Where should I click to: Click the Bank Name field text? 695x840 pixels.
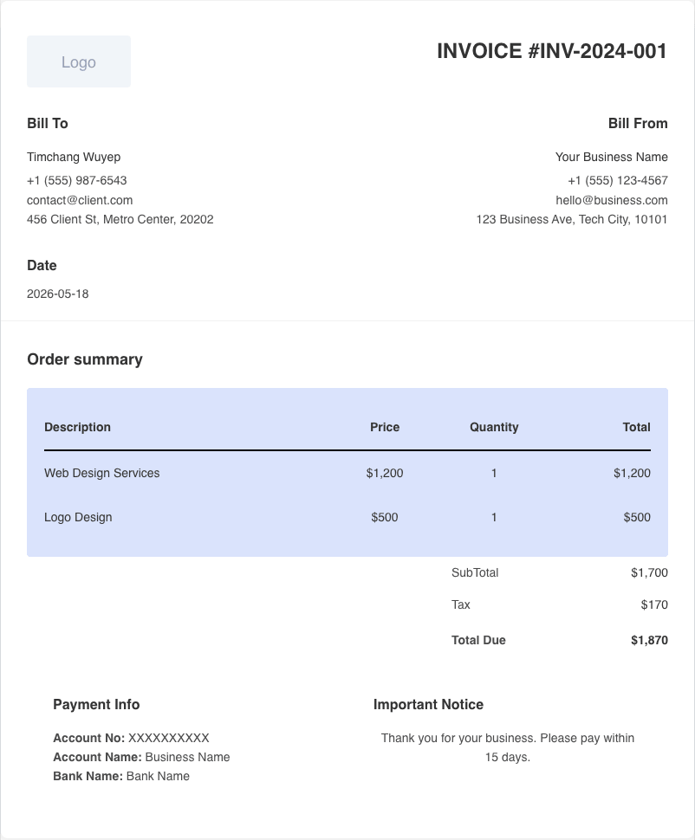(x=121, y=776)
